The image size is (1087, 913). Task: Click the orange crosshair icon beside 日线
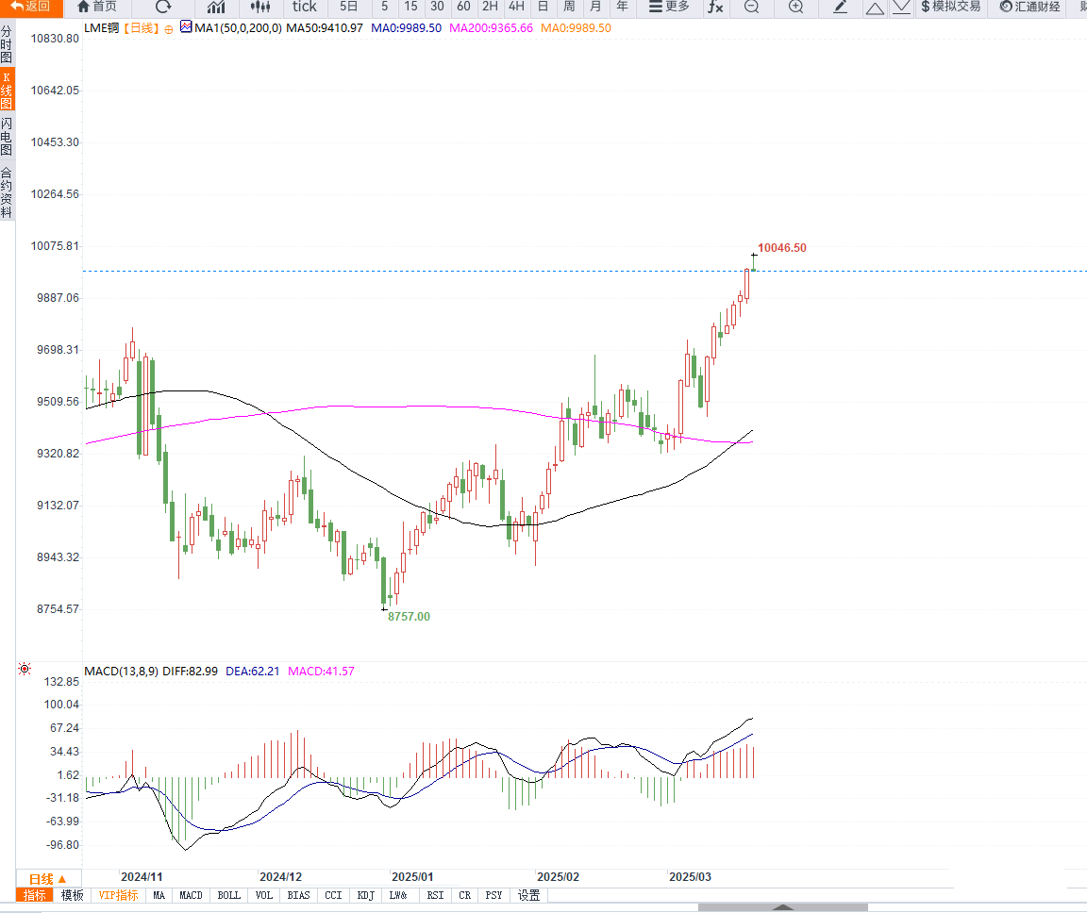point(169,29)
